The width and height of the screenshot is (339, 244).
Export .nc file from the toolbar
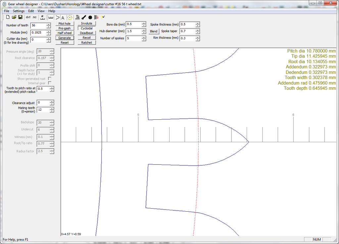pos(34,17)
